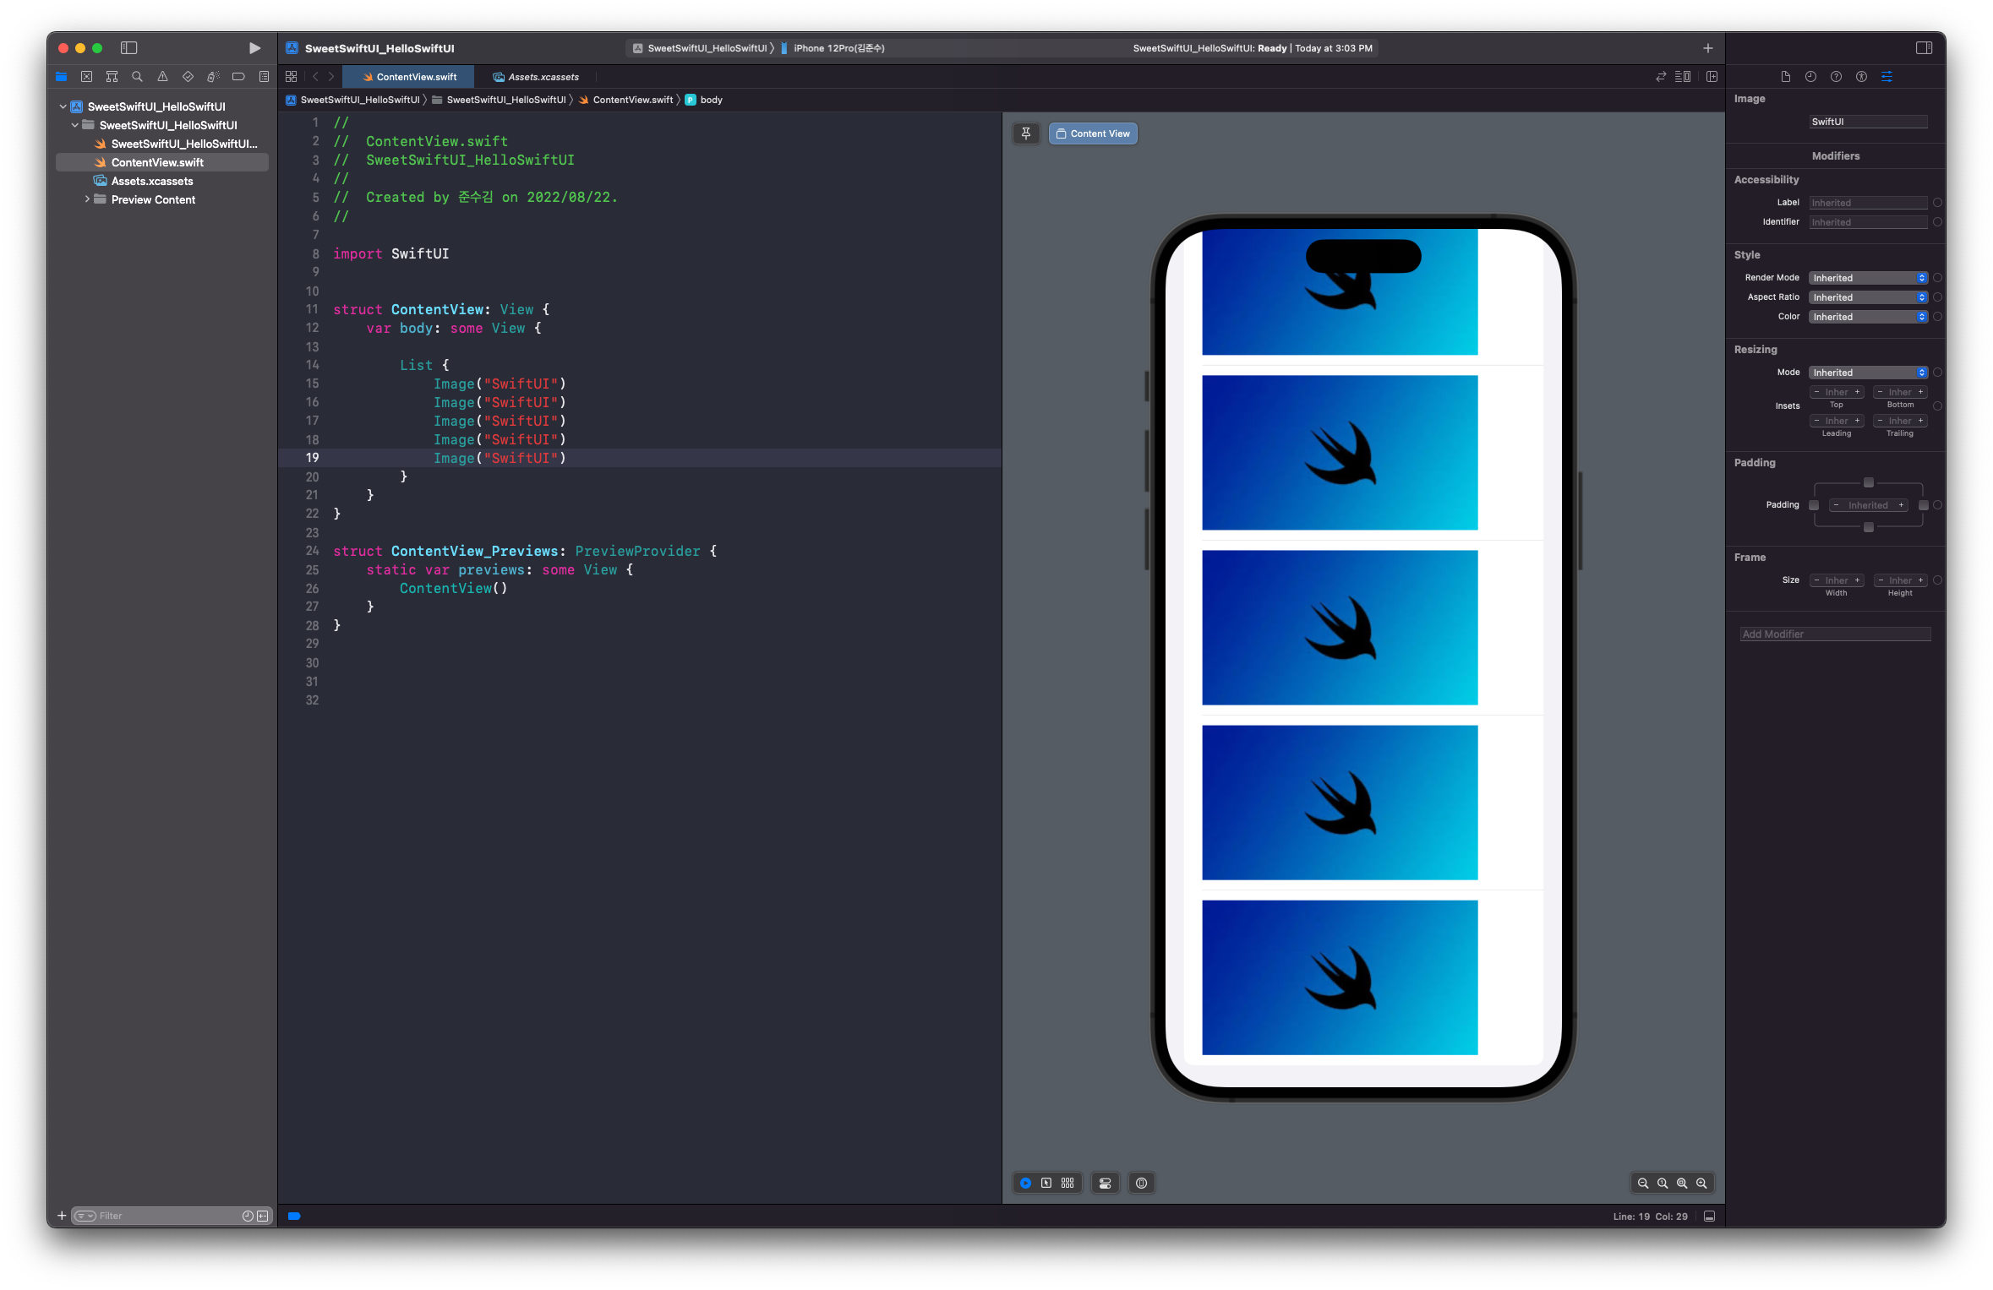This screenshot has height=1290, width=1993.
Task: Toggle the bottom debug area
Action: point(1709,1217)
